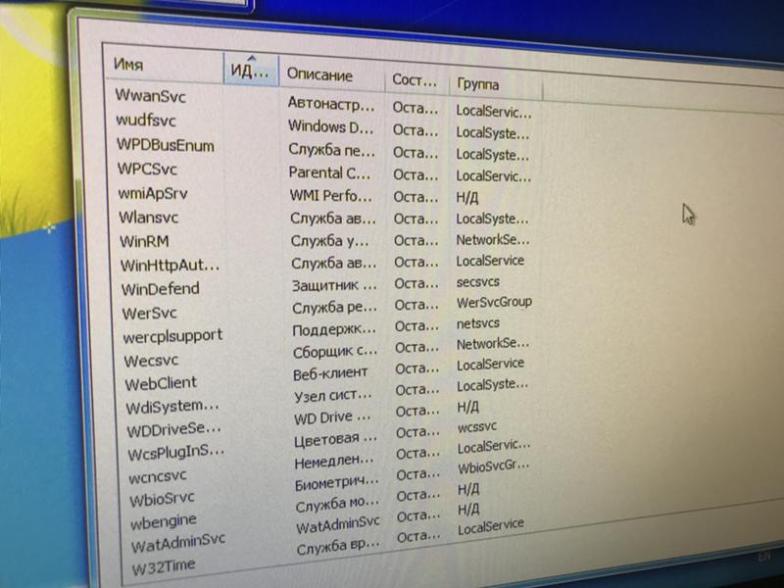Viewport: 784px width, 588px height.
Task: Click the description Защитник ...
Action: point(334,285)
